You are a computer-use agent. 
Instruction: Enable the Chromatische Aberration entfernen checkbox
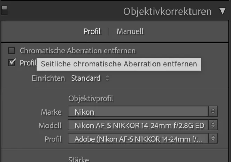pos(12,51)
